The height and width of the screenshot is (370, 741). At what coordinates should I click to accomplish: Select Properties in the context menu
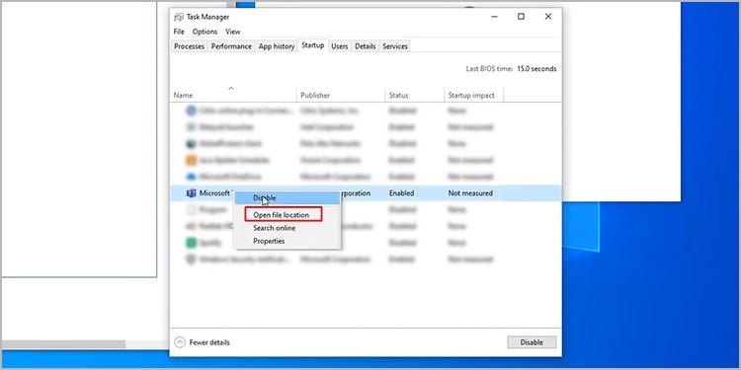[x=269, y=241]
